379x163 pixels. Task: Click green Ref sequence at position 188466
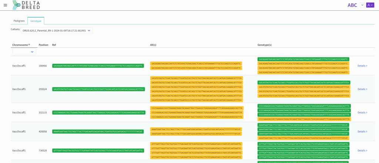point(98,66)
